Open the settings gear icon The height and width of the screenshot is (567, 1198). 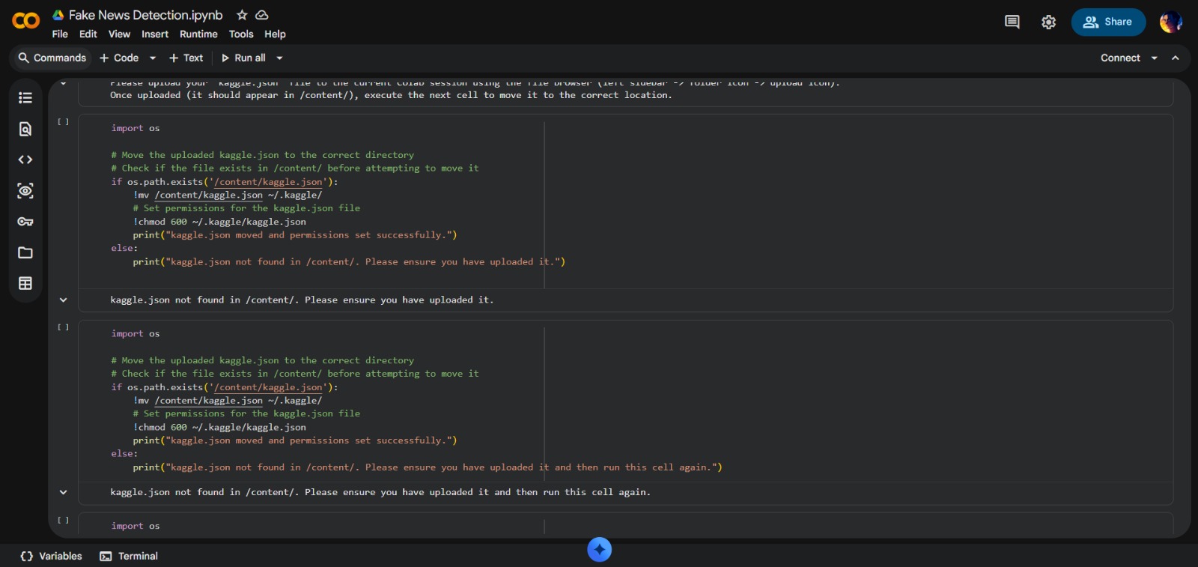1048,22
